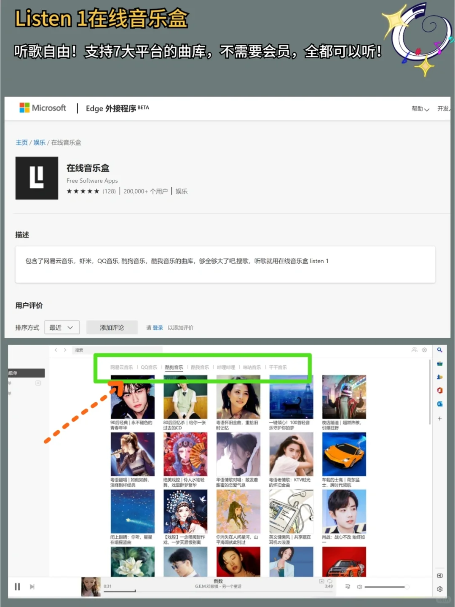Viewport: 455px width, 607px height.
Task: Open the 英文慵懒风 playlist cover
Action: 291,512
